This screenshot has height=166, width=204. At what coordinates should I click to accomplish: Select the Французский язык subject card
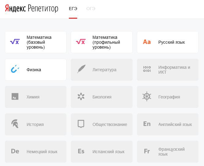pos(168,152)
